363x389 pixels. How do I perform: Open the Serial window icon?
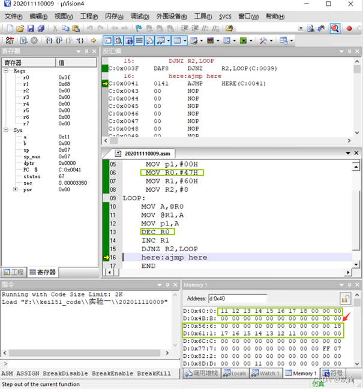tap(194, 40)
